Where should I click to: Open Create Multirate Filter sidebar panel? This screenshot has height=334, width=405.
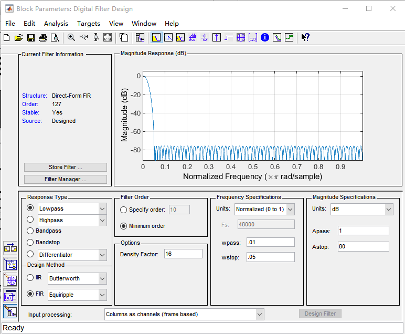[x=10, y=248]
